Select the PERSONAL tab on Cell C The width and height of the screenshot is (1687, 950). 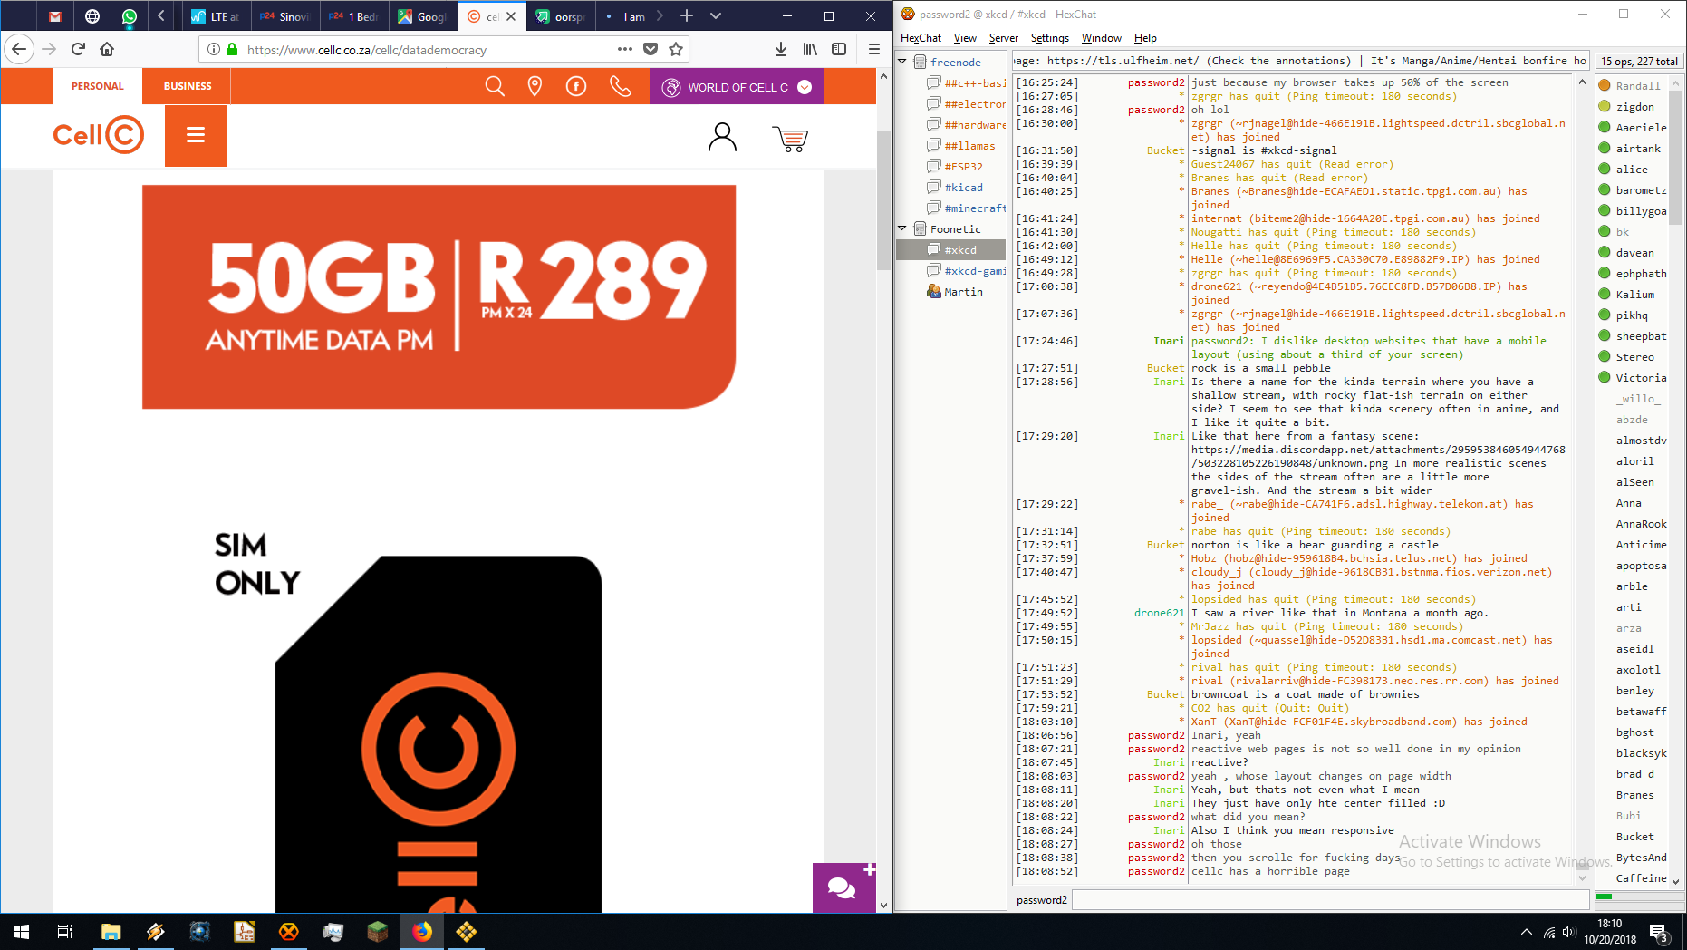click(98, 86)
